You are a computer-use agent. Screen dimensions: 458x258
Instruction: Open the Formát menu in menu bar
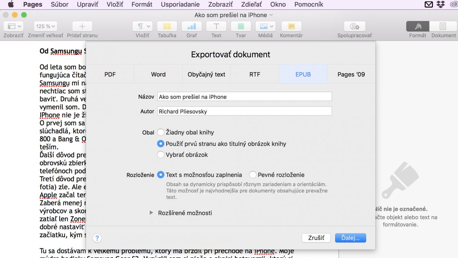(142, 4)
